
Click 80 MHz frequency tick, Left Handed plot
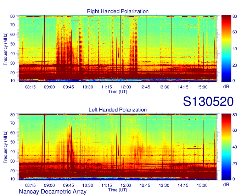tap(12, 115)
